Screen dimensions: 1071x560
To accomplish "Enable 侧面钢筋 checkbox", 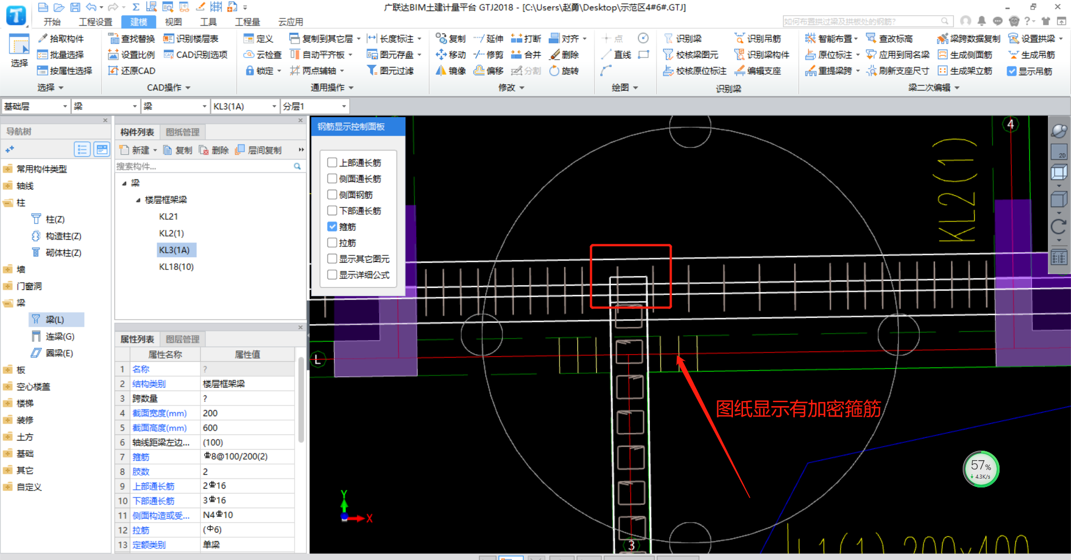I will 332,195.
